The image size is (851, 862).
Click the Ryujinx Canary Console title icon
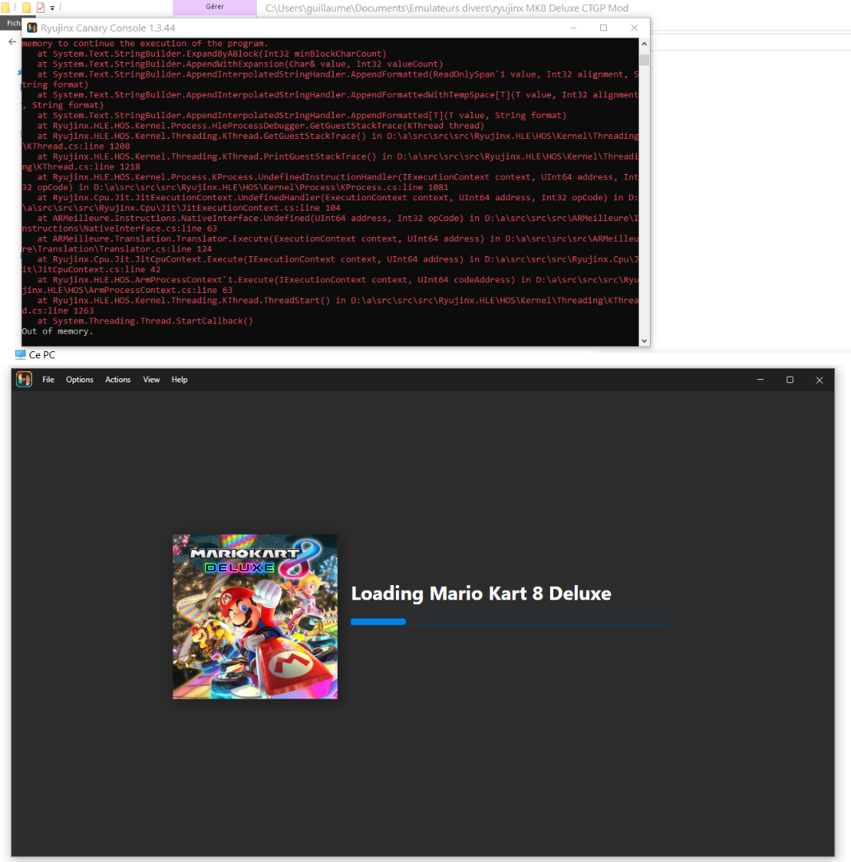pyautogui.click(x=32, y=28)
